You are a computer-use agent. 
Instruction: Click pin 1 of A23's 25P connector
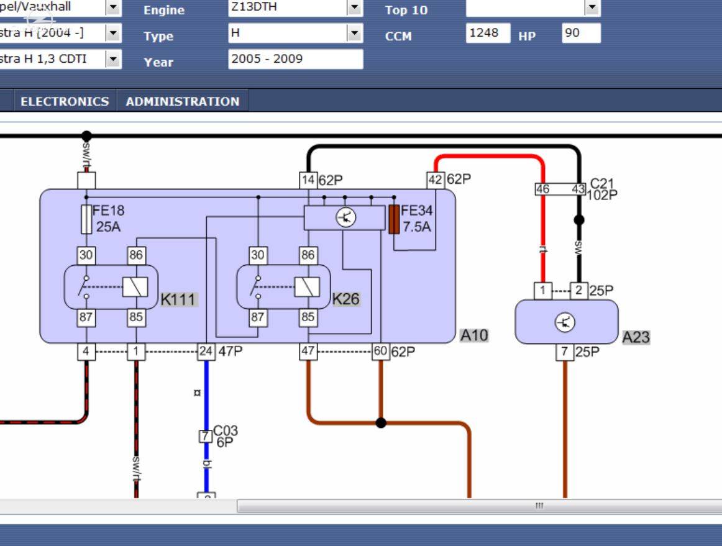[x=543, y=291]
